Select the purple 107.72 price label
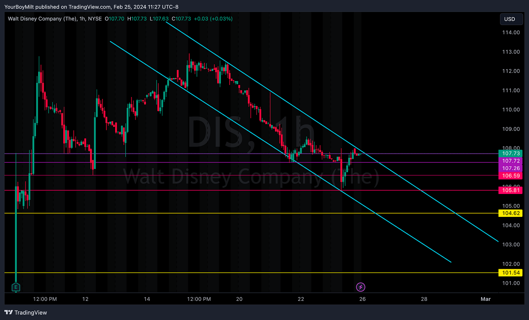 tap(510, 161)
